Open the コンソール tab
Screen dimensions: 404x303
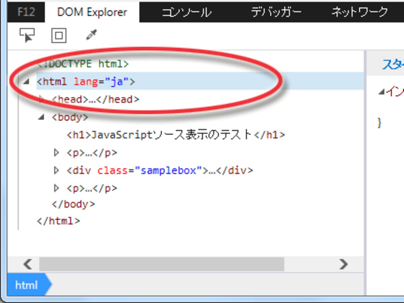click(187, 12)
